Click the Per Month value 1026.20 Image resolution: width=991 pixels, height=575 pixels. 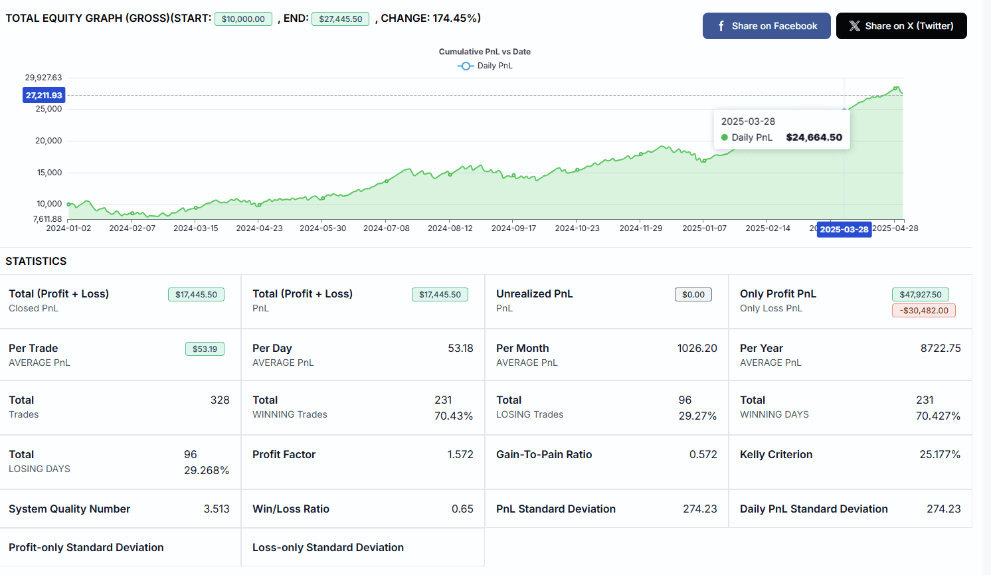(697, 349)
